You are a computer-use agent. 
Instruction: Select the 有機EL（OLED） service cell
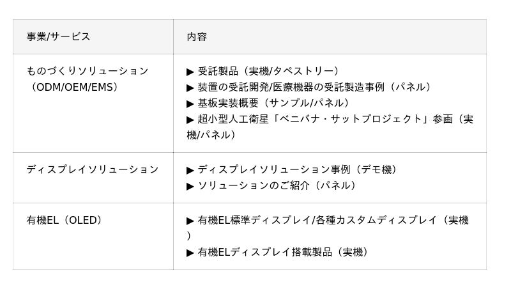tap(64, 221)
